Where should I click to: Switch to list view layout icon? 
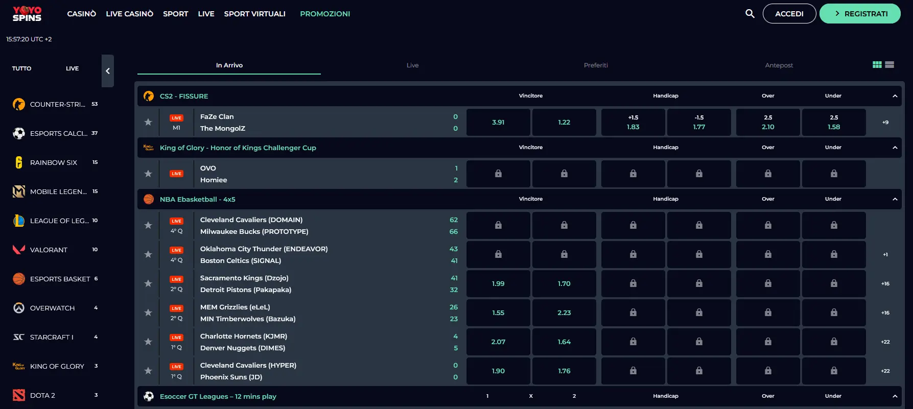889,65
